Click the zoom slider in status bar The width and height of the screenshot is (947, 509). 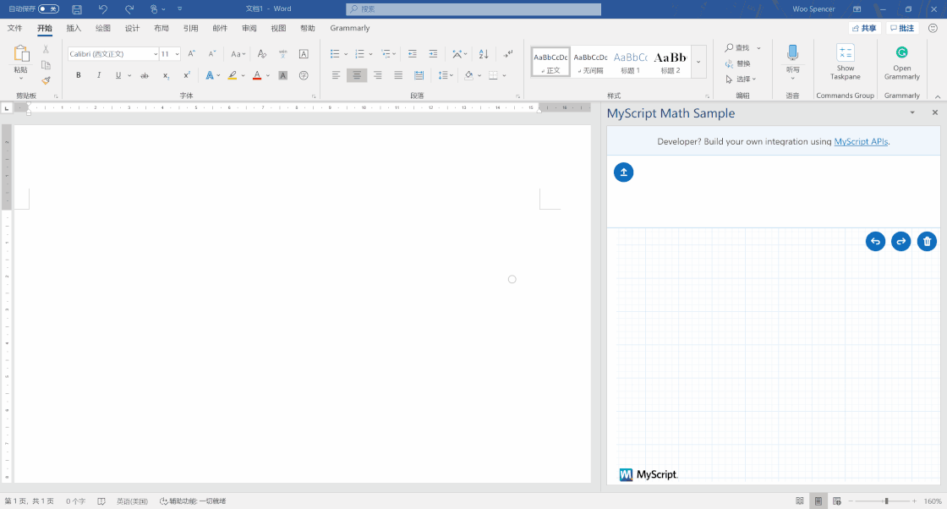(885, 501)
